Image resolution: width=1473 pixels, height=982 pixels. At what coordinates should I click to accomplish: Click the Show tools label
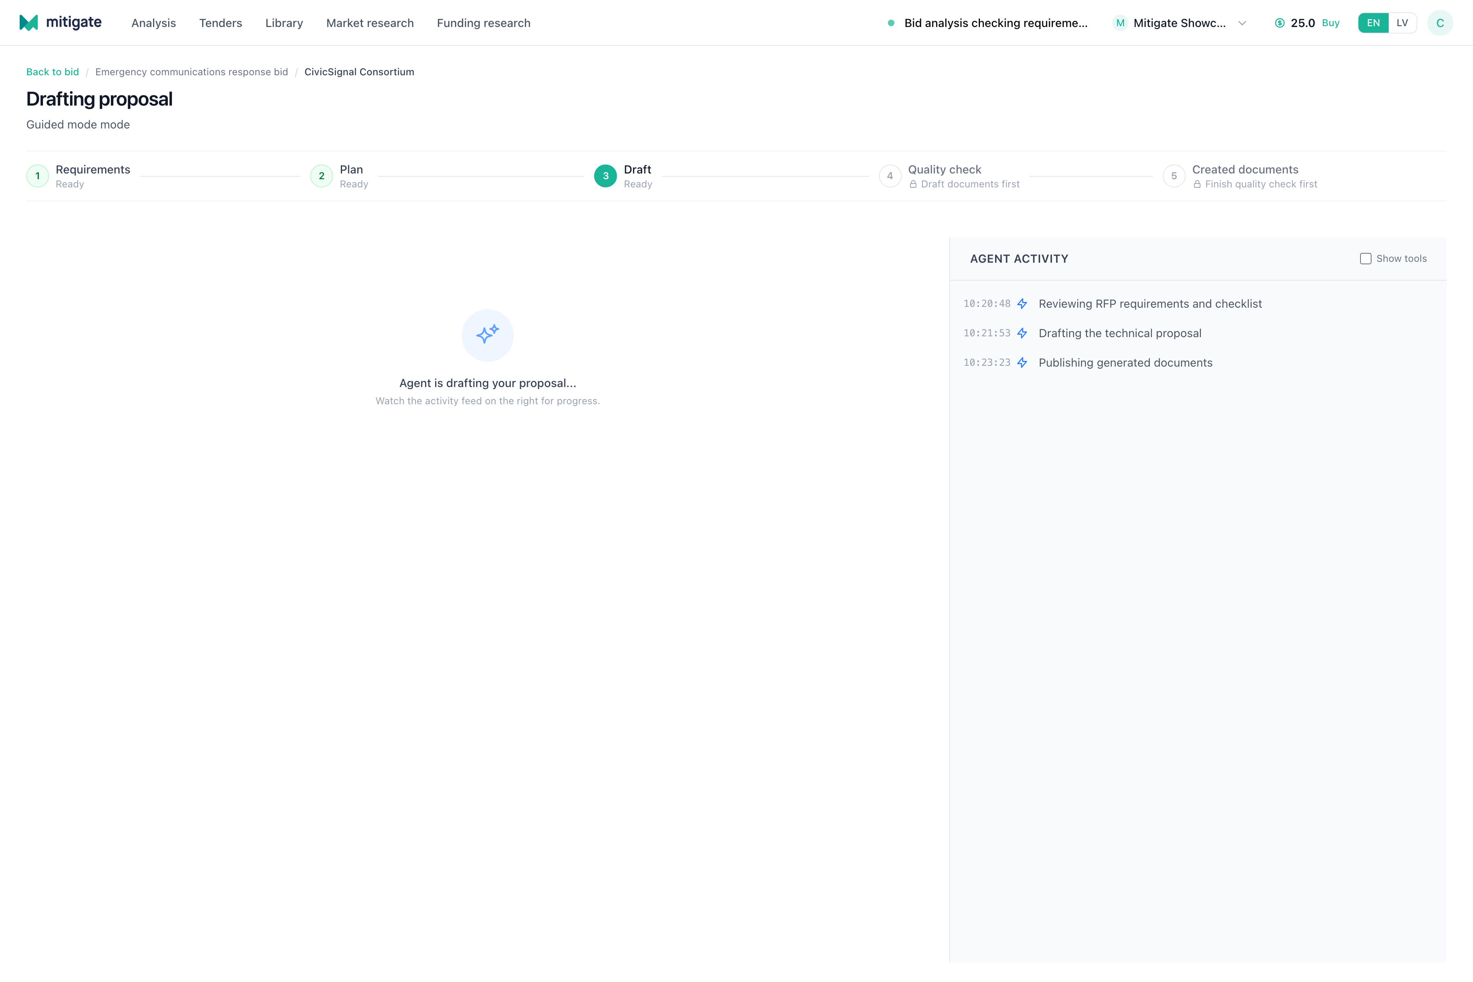click(x=1402, y=259)
